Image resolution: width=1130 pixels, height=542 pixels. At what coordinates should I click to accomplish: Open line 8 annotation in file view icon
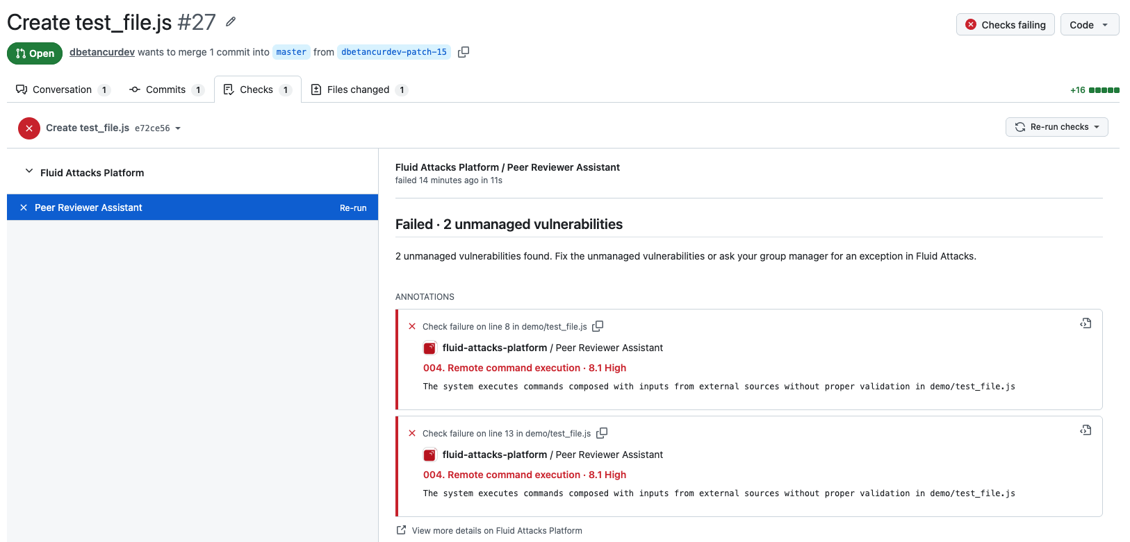coord(1086,323)
